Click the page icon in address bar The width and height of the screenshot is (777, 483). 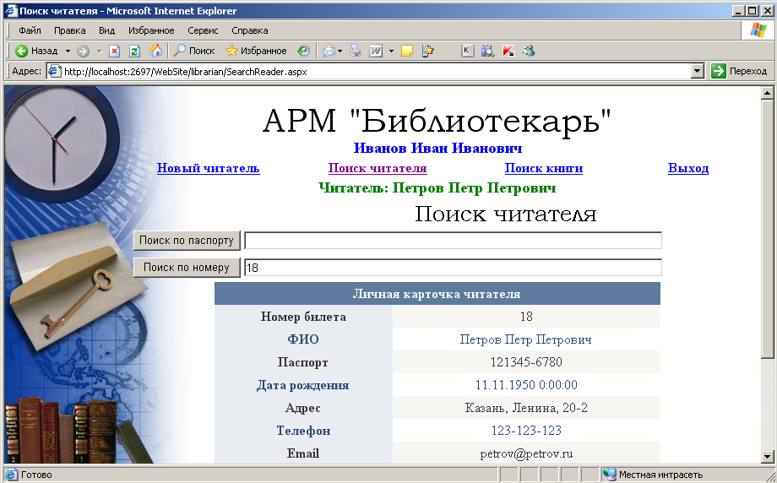click(x=55, y=71)
